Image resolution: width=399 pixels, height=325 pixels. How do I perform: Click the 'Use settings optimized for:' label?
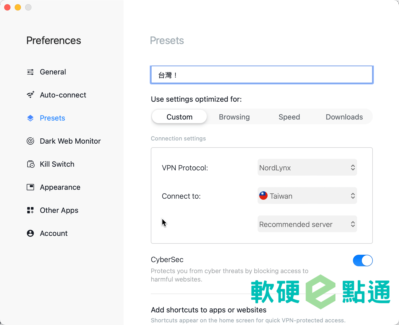pos(196,99)
